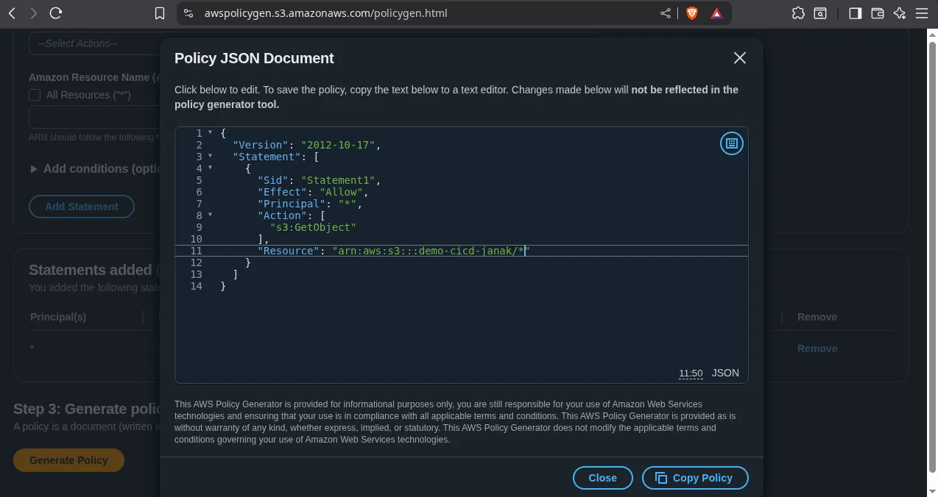Click the 11:50 cursor position indicator
The image size is (938, 497).
(x=690, y=373)
